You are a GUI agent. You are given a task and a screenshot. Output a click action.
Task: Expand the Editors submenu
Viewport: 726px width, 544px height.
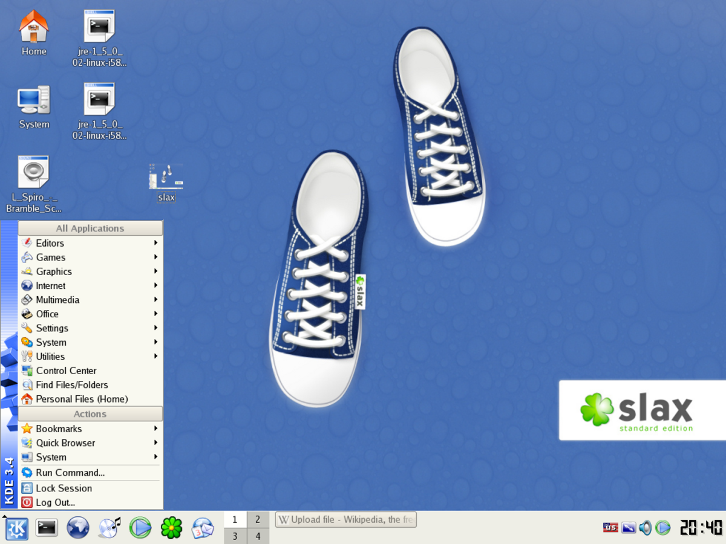(x=90, y=243)
